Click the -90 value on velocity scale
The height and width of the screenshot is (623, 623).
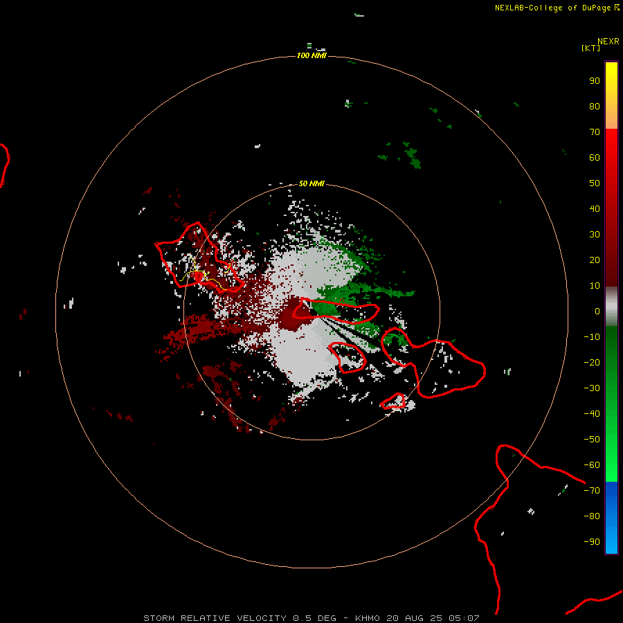point(592,542)
